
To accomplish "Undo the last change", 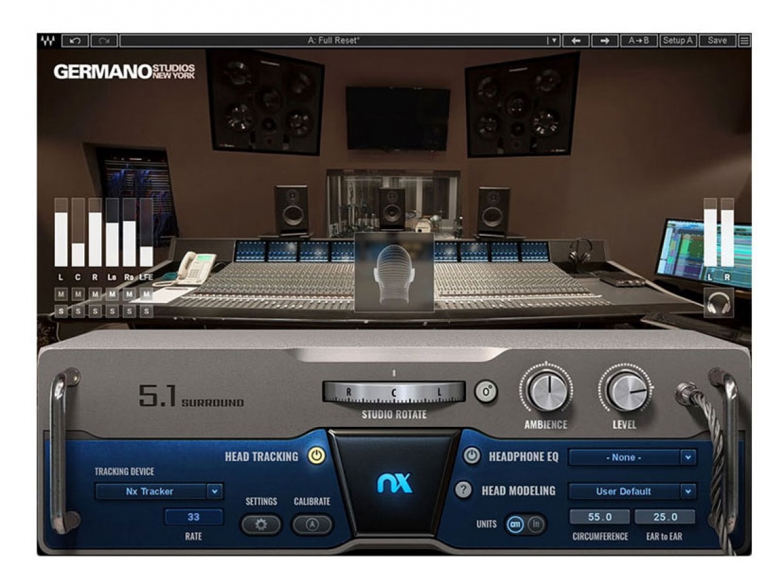I will pos(75,40).
